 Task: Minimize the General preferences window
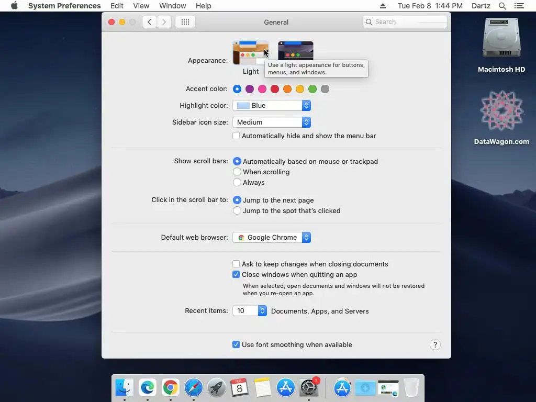point(122,22)
